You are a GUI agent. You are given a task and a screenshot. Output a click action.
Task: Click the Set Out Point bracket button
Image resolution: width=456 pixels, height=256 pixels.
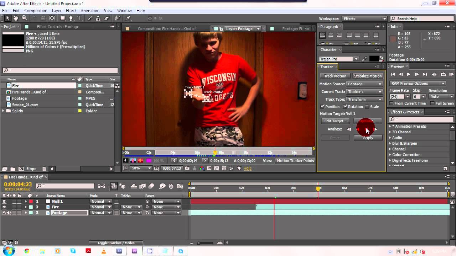(x=205, y=161)
